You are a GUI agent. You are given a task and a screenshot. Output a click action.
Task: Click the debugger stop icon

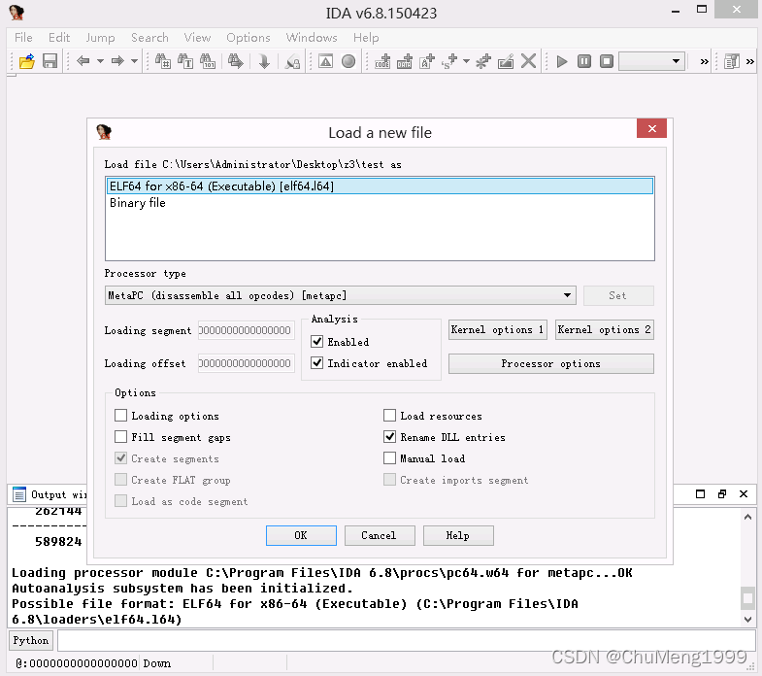click(x=607, y=61)
